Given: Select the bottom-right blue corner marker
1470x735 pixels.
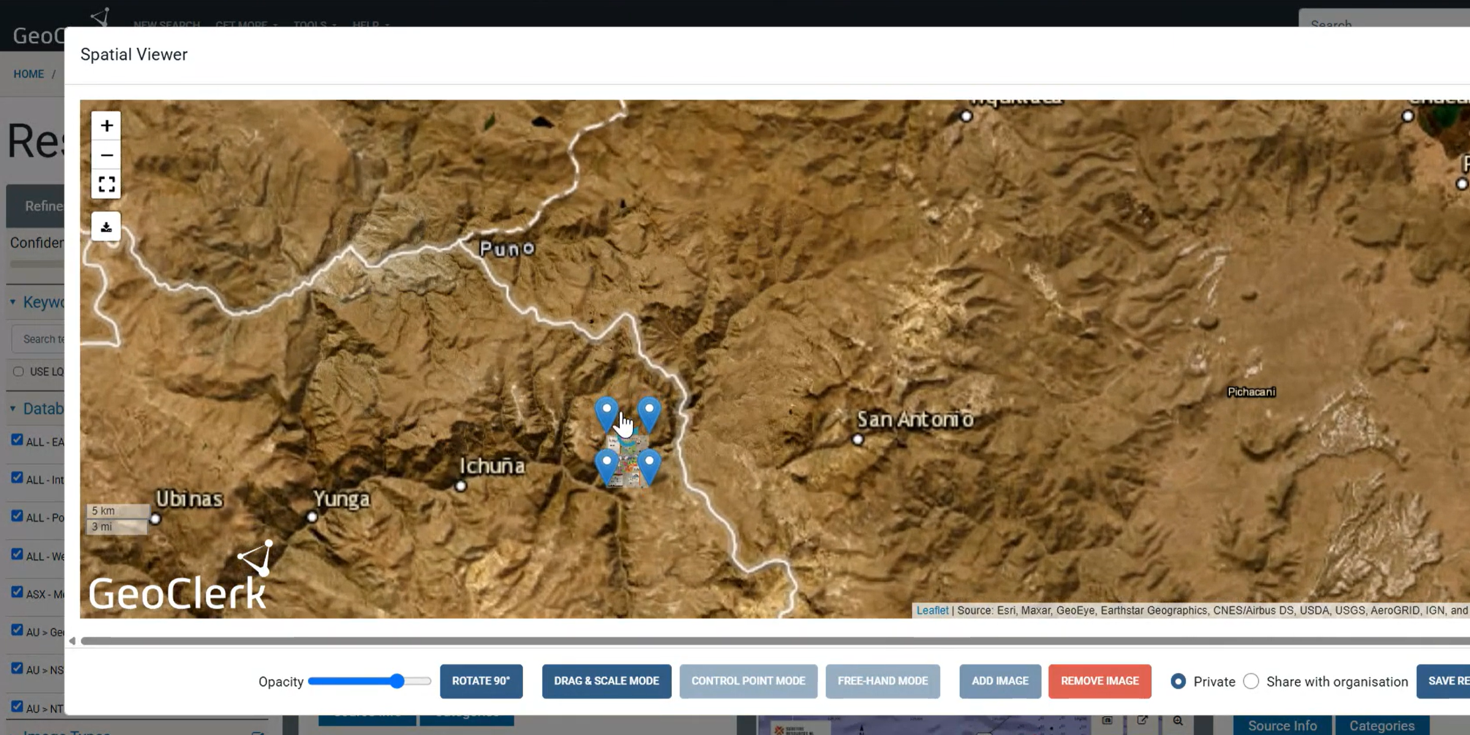Looking at the screenshot, I should (649, 467).
